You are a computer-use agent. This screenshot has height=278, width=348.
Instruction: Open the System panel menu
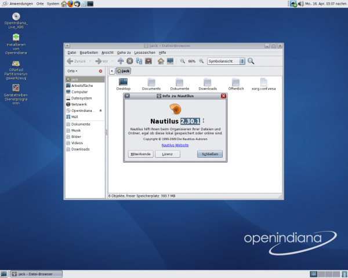pyautogui.click(x=53, y=4)
